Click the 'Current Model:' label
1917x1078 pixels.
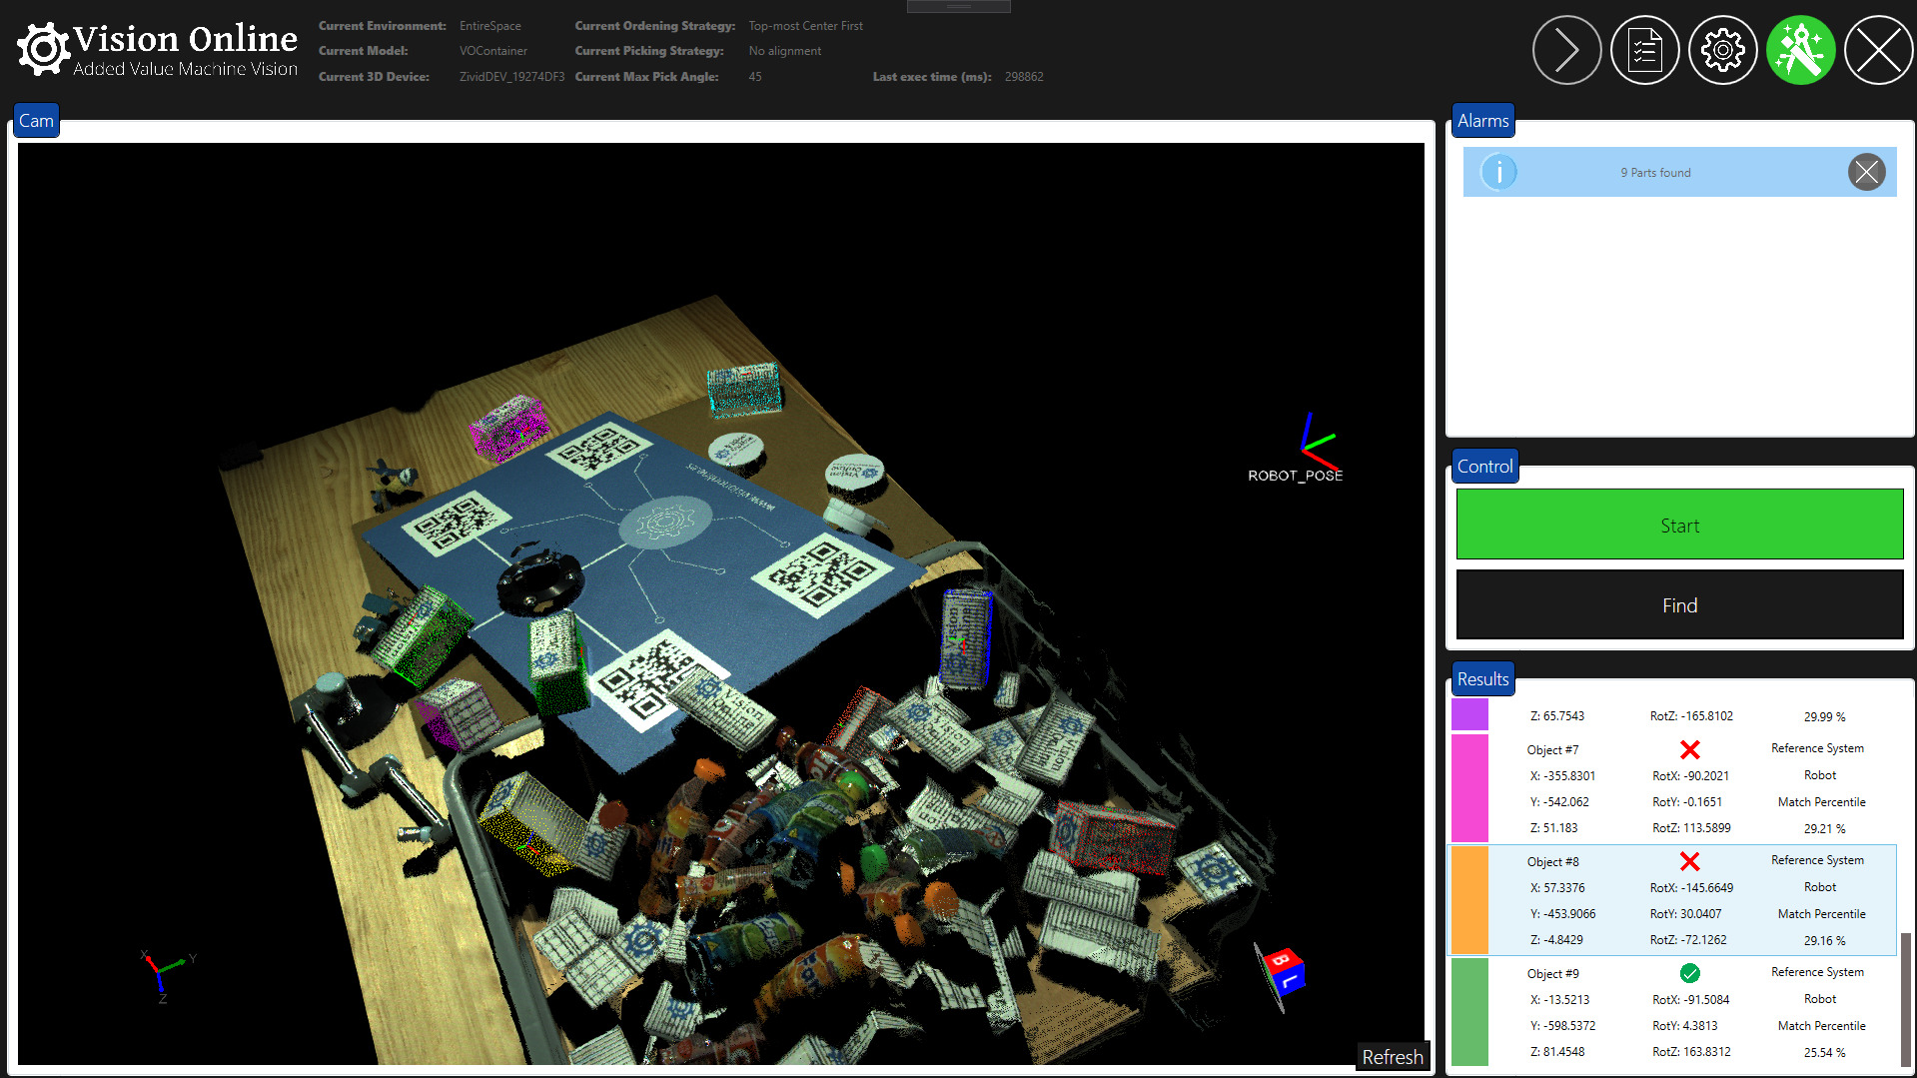(363, 51)
